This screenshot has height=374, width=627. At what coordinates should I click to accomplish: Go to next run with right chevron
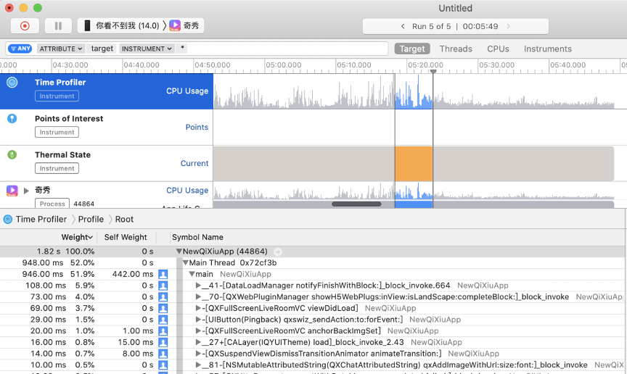click(508, 26)
